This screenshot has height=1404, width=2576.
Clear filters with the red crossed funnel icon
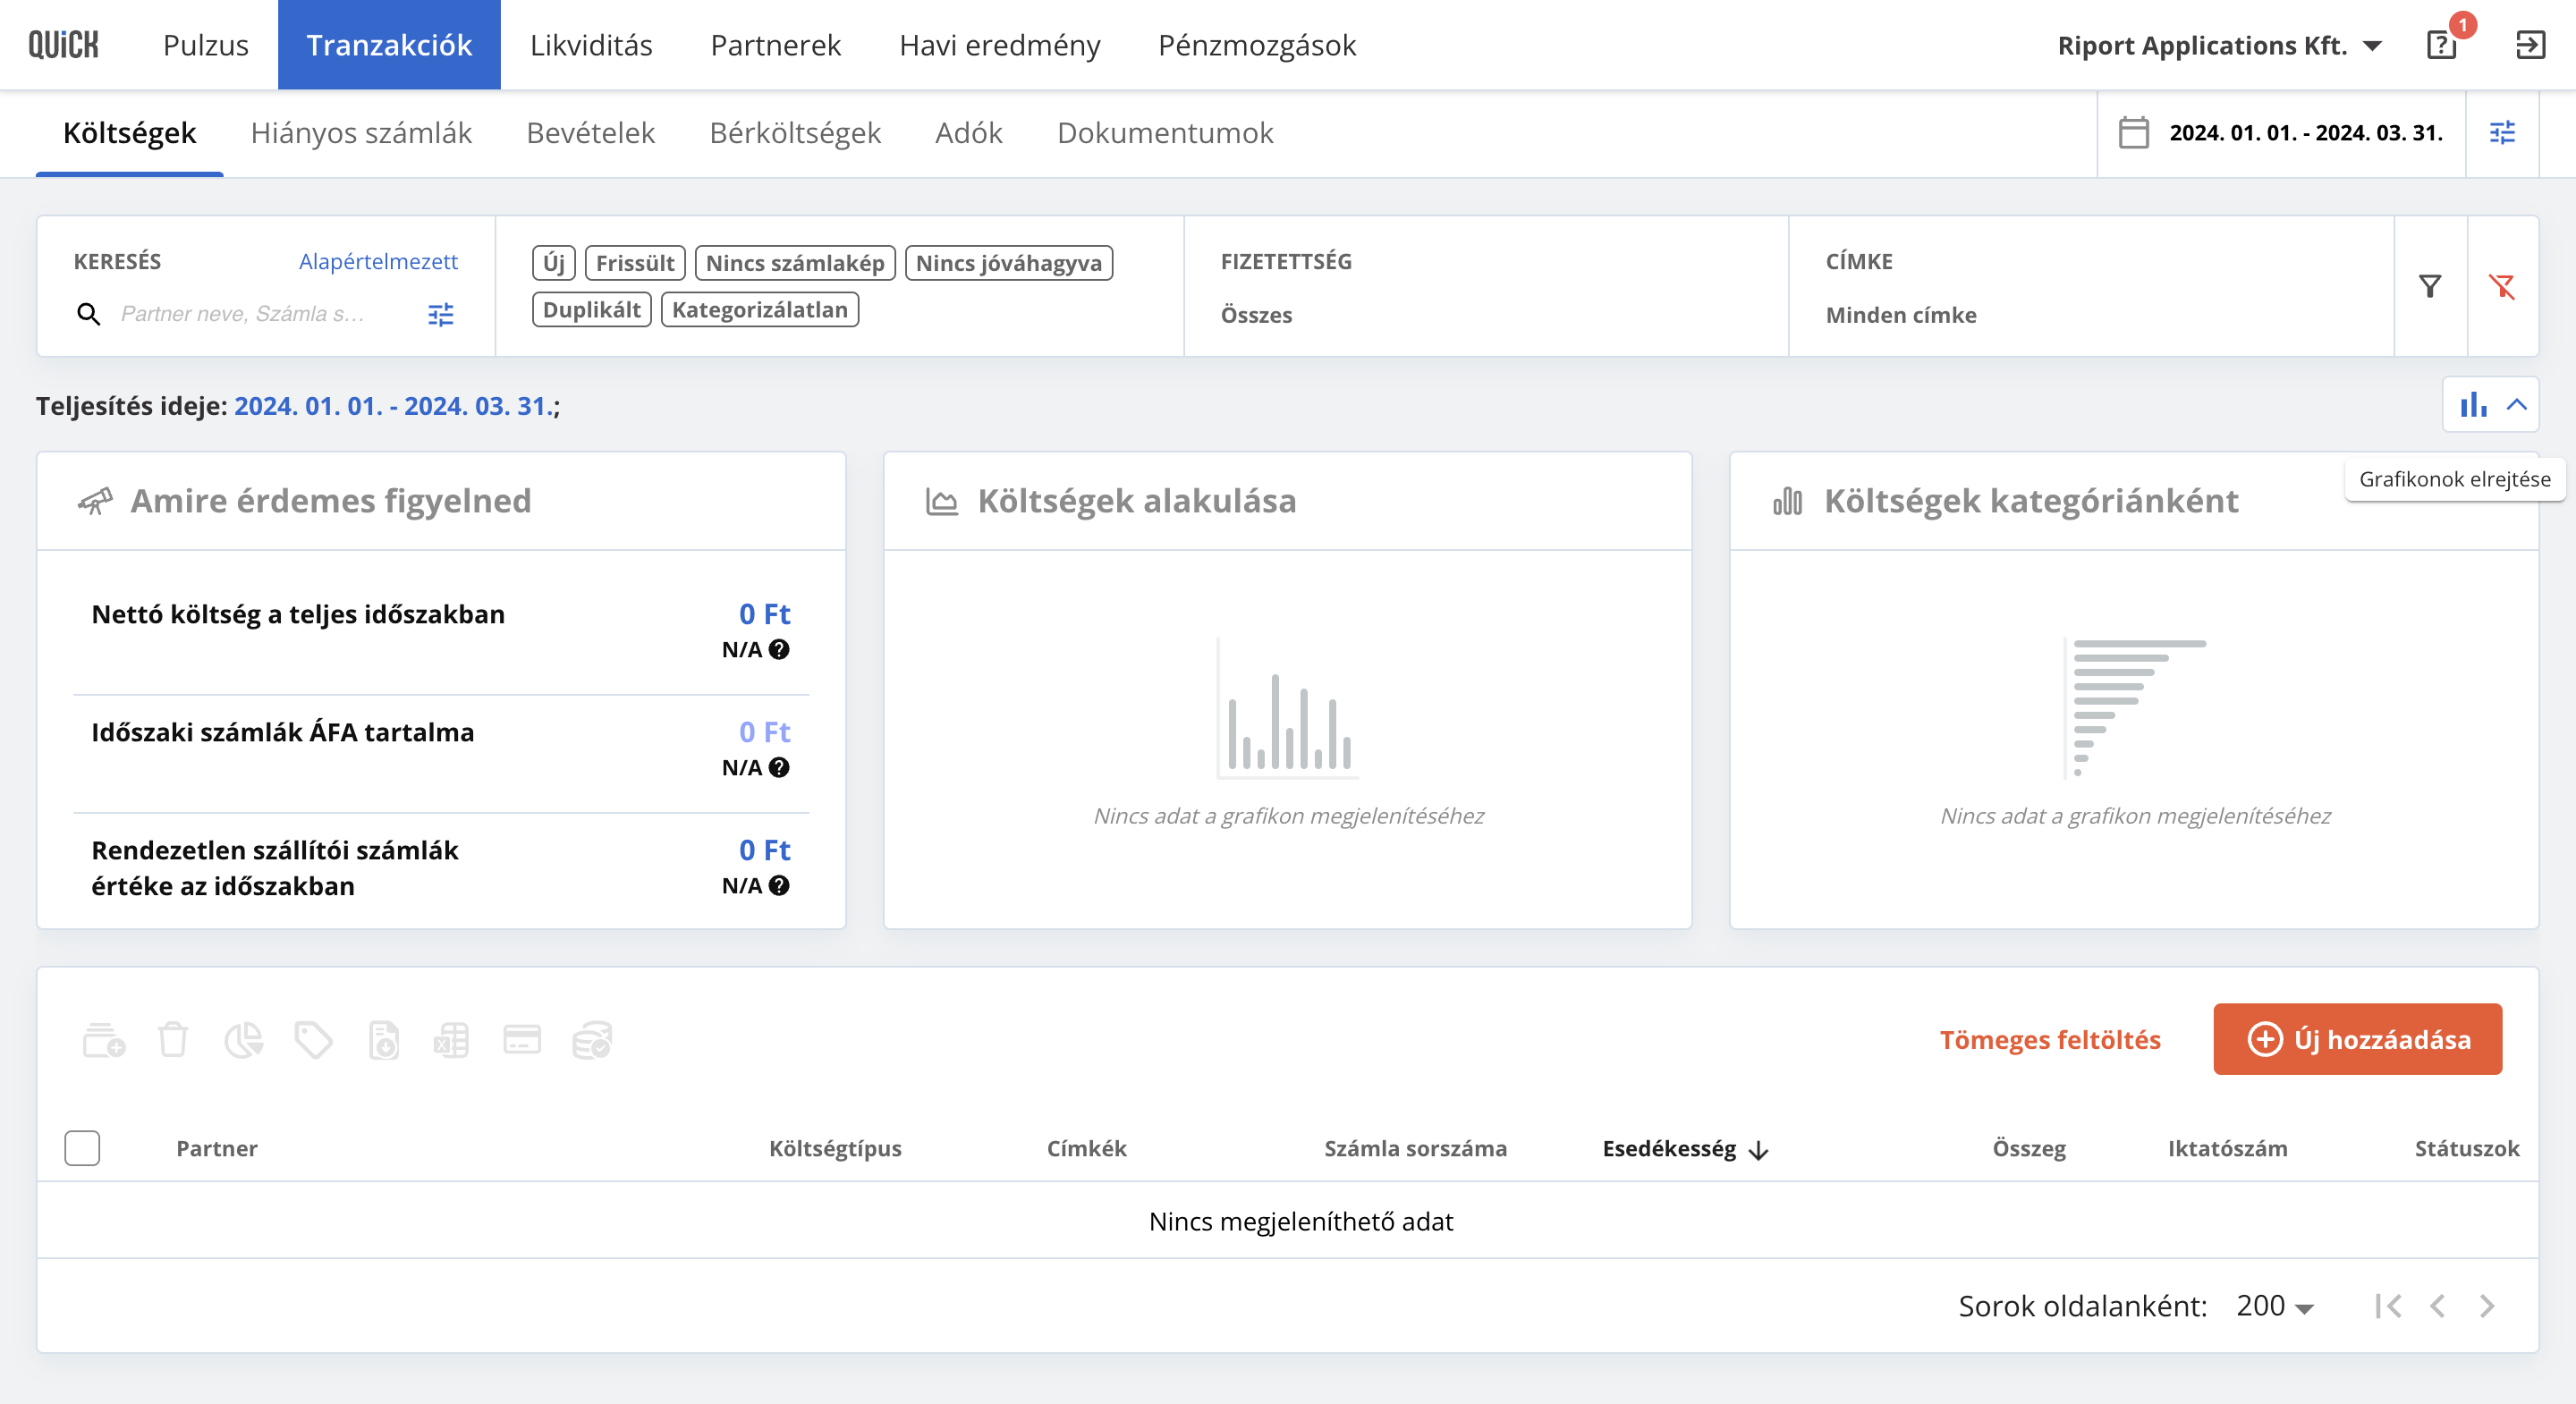pos(2502,287)
